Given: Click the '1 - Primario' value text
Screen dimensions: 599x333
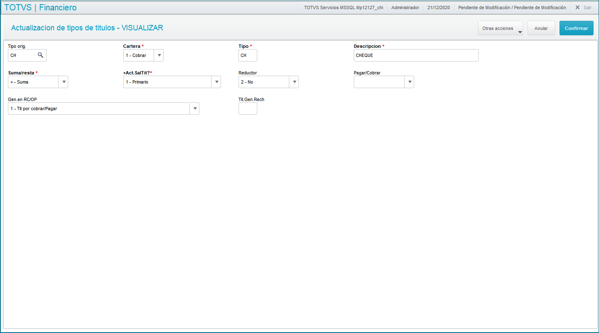Looking at the screenshot, I should click(137, 82).
